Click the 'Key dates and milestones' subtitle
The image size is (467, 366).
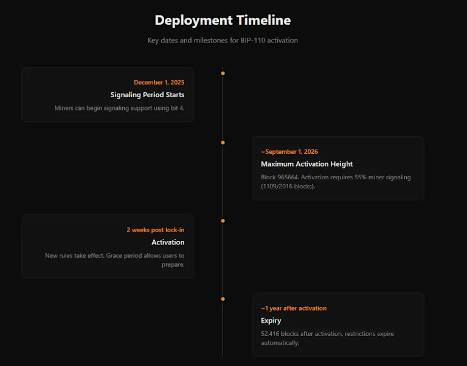223,41
